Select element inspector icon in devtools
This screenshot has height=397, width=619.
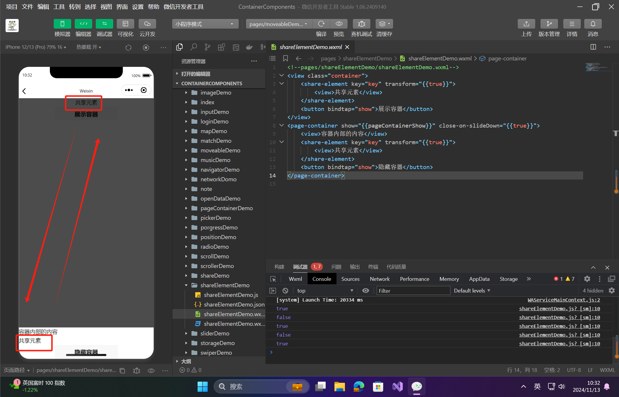[273, 279]
